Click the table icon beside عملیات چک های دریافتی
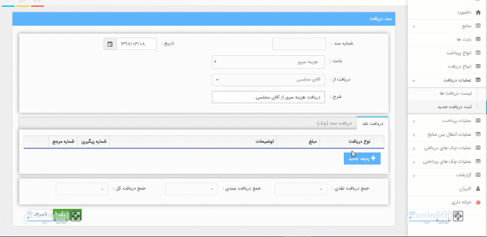 pyautogui.click(x=478, y=148)
